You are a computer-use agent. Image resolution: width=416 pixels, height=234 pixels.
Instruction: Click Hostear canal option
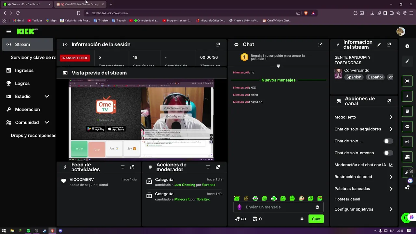coord(347,199)
